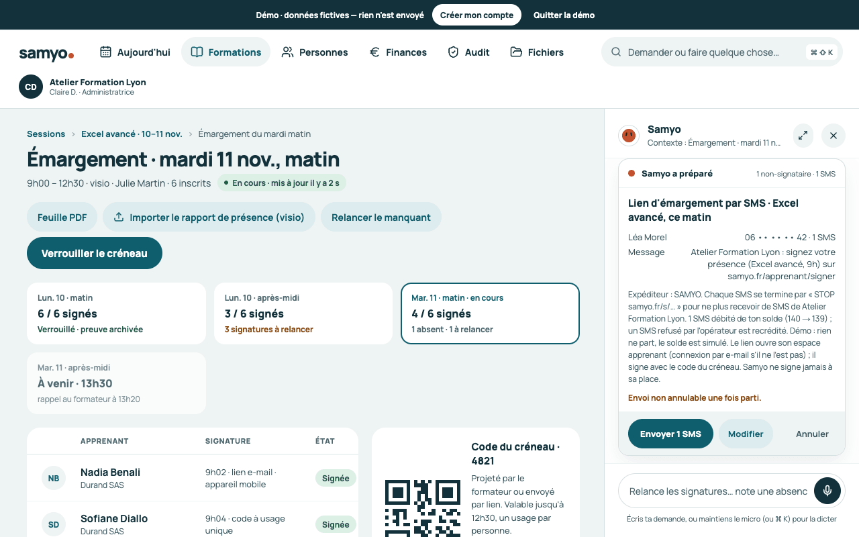This screenshot has height=537, width=859.
Task: Click the 'Nadia Benali' learner name
Action: (x=110, y=473)
